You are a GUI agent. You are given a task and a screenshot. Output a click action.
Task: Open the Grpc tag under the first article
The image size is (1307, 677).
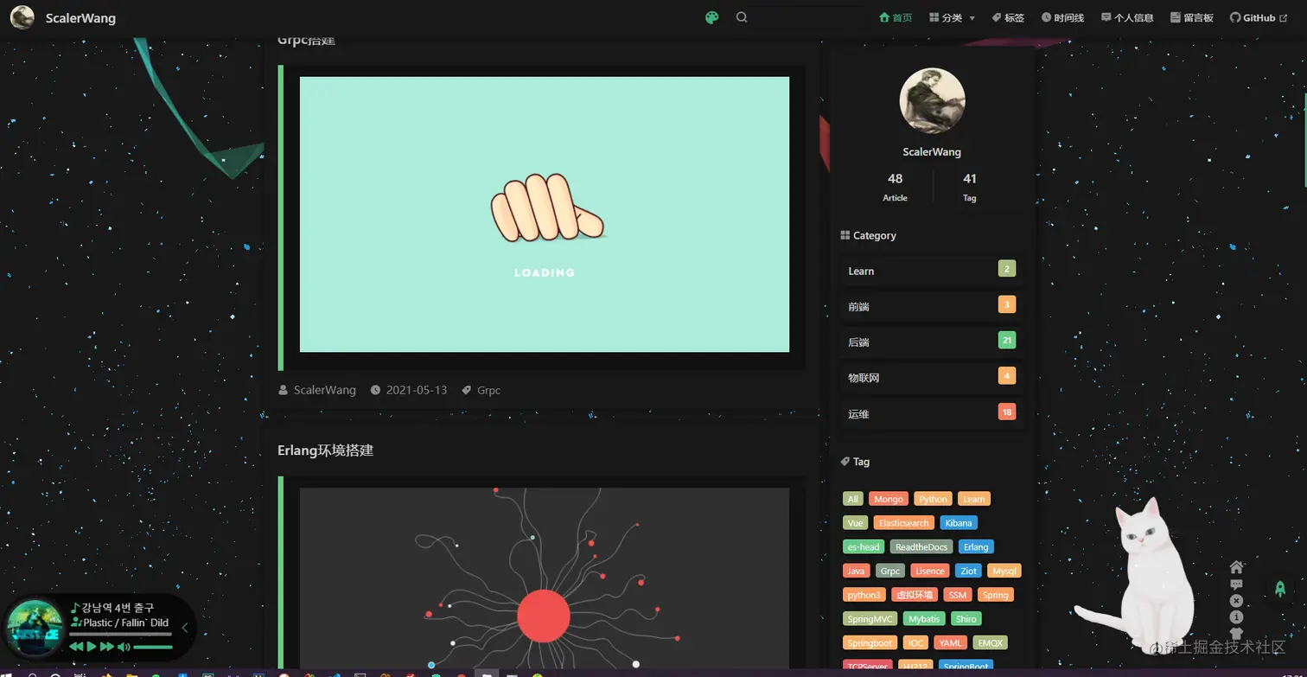coord(488,390)
